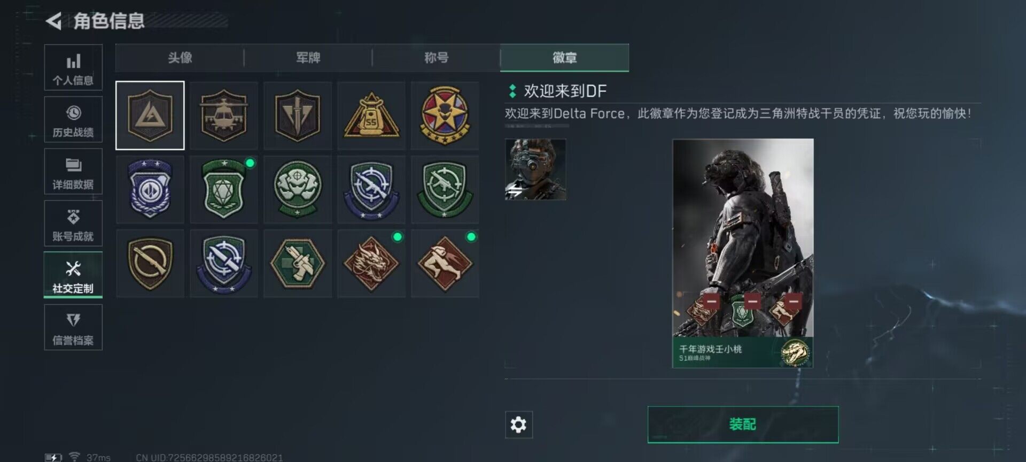Choose the red dragon diamond badge

point(371,263)
